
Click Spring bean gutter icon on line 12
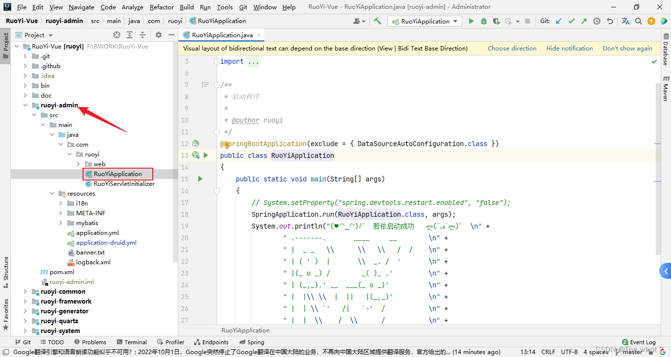click(196, 144)
